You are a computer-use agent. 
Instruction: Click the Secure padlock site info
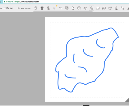tap(8, 2)
